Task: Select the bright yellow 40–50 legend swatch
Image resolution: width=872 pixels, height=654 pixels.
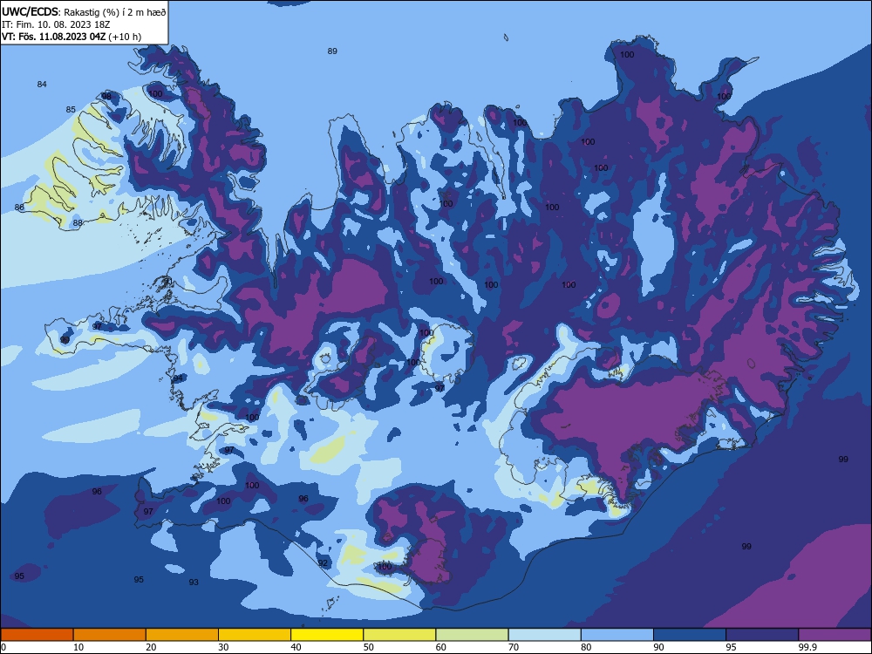Action: tap(327, 635)
